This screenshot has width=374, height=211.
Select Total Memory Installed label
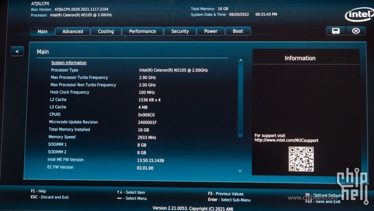[69, 130]
